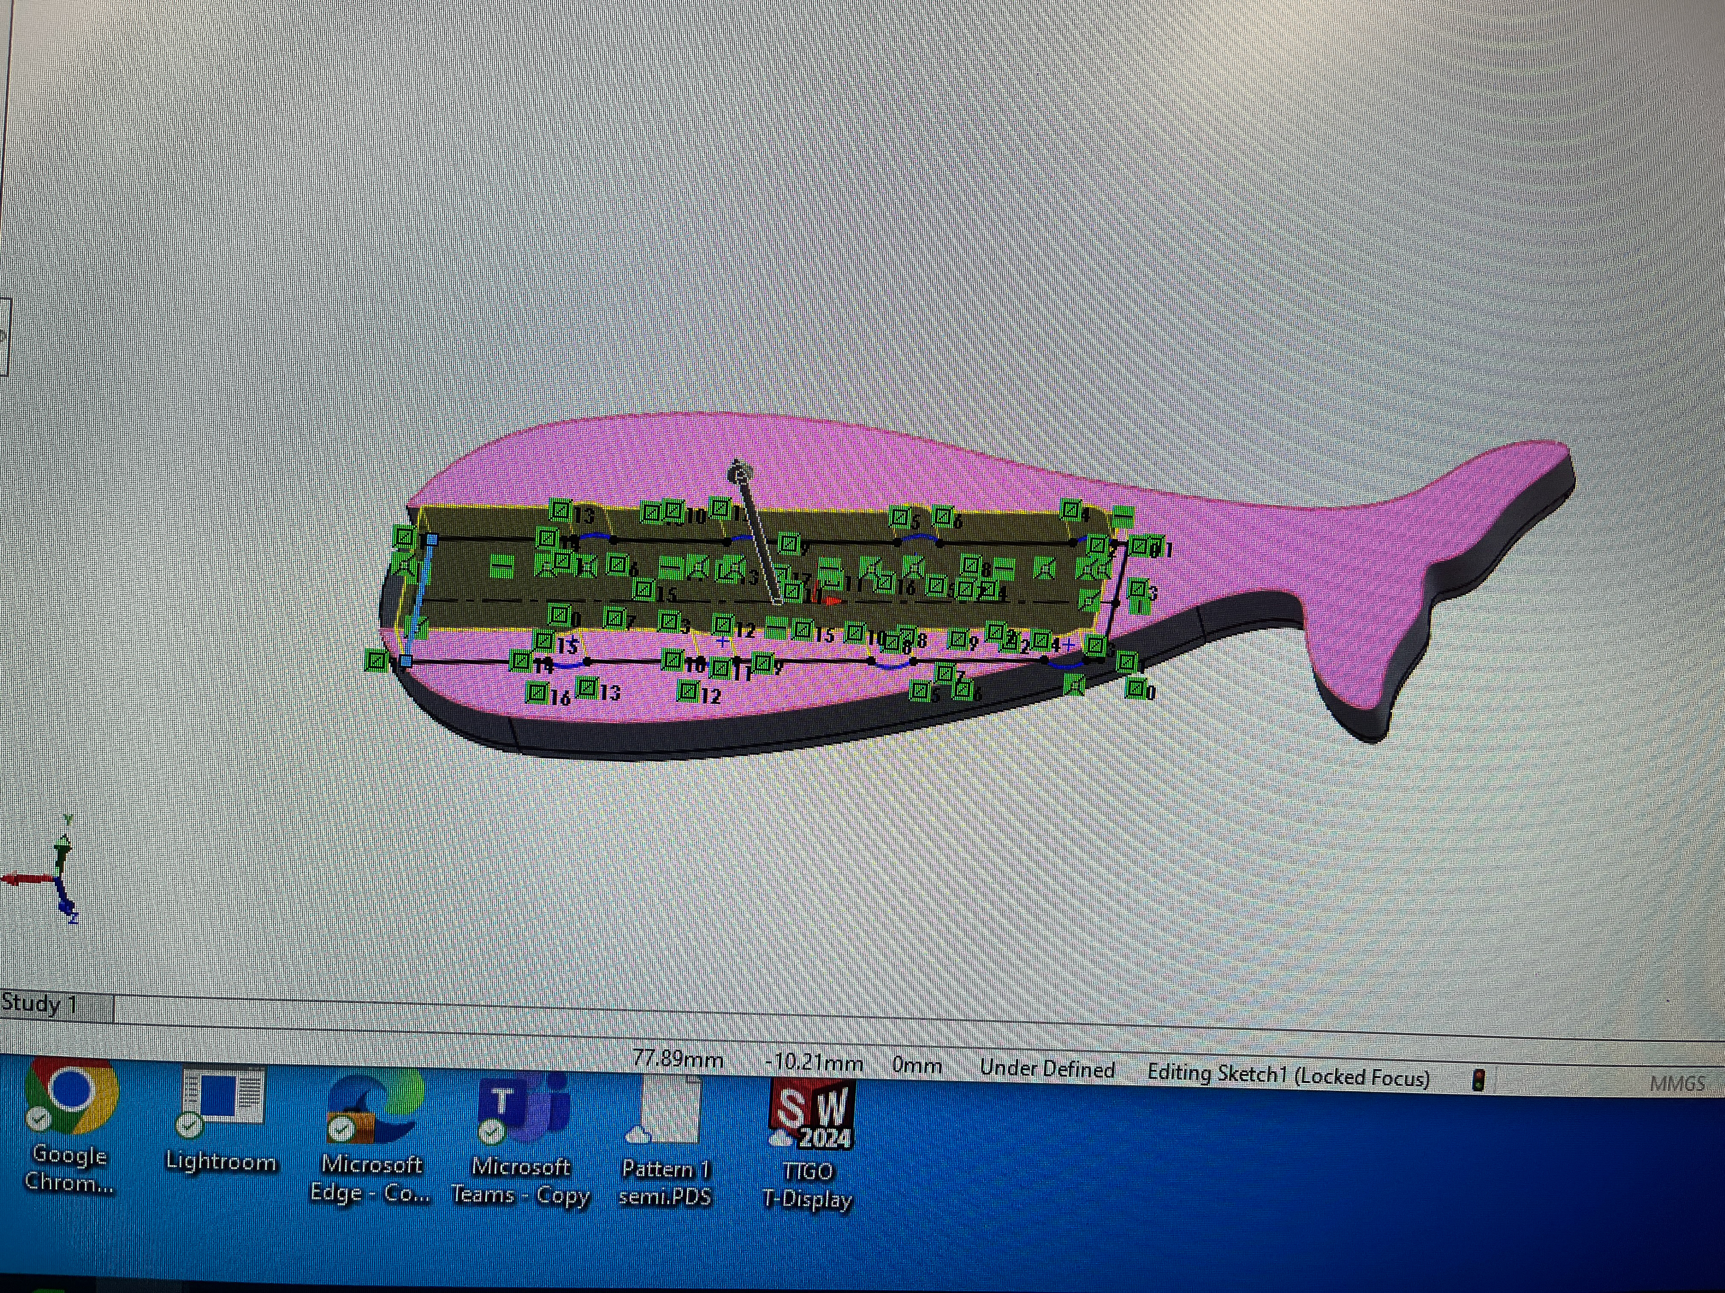Click the rebuild traffic light status icon
This screenshot has width=1725, height=1293.
(x=1478, y=1080)
